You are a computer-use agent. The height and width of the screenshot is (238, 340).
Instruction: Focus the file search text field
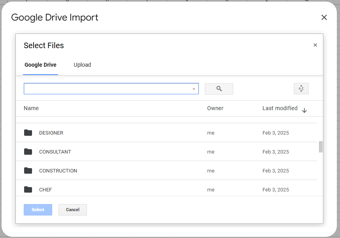(x=107, y=89)
